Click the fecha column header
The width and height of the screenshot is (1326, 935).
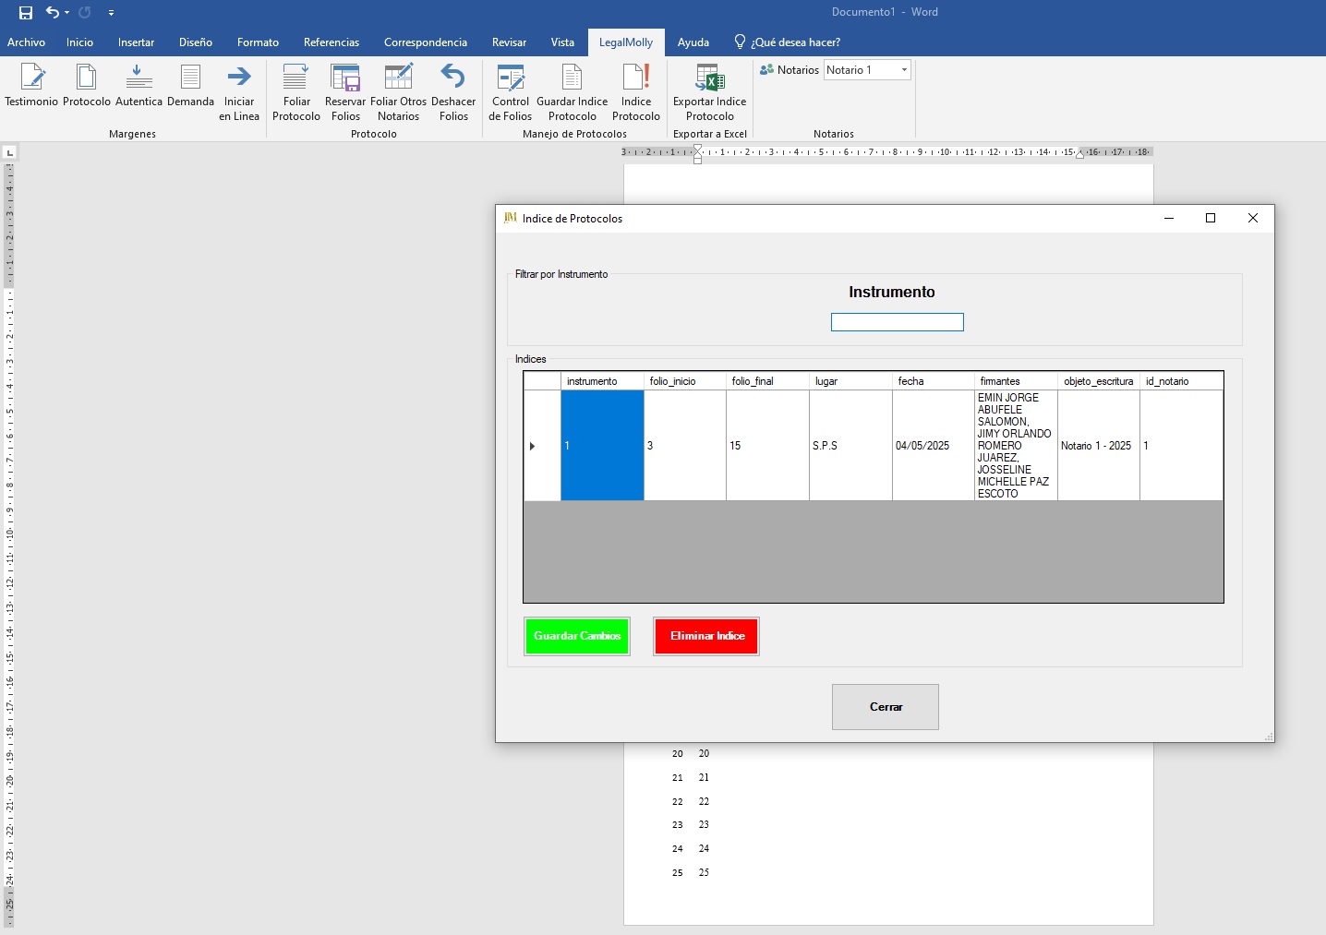click(934, 381)
